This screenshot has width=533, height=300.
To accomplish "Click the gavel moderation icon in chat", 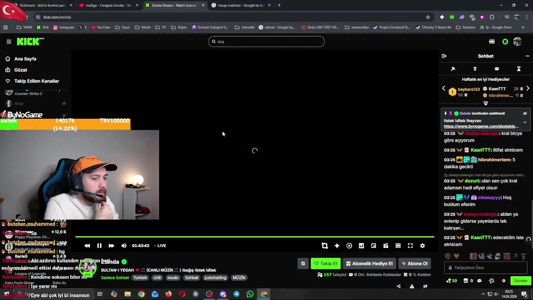I will pos(453,69).
